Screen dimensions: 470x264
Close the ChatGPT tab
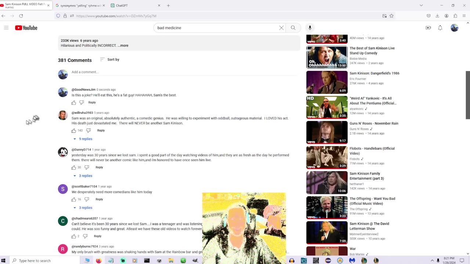(159, 5)
